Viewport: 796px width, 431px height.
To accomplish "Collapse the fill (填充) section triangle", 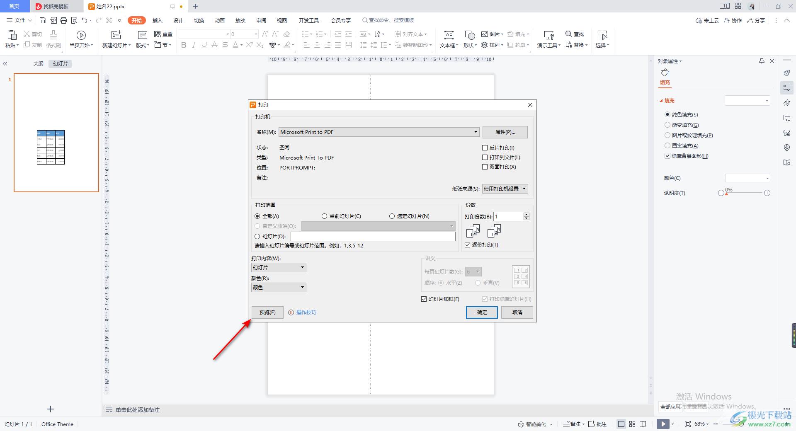I will tap(661, 100).
